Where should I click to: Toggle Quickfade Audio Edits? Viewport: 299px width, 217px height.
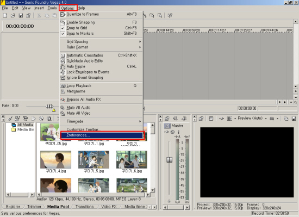[101, 61]
